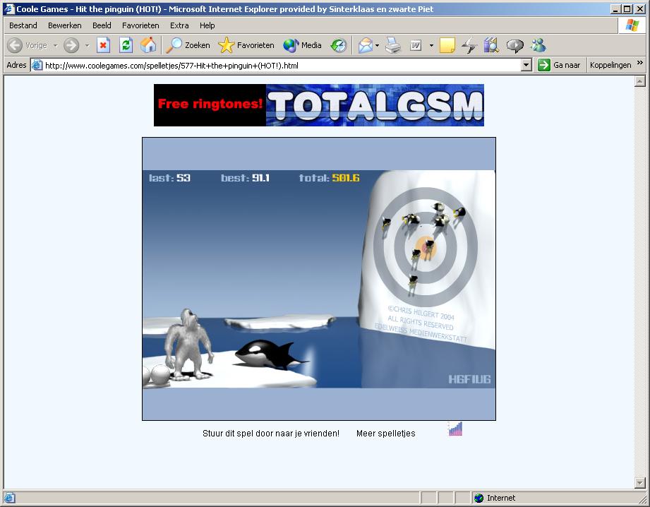Open the Extra menu
The width and height of the screenshot is (650, 507).
click(x=179, y=25)
